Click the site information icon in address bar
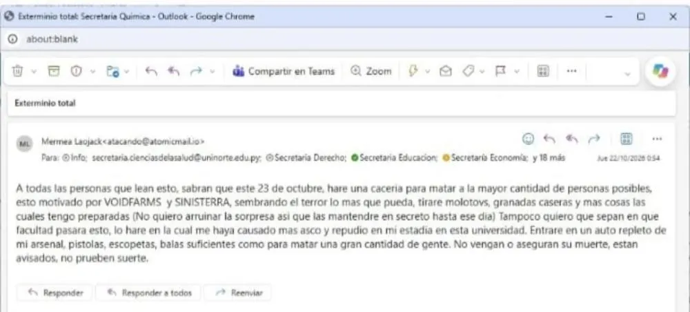Image resolution: width=690 pixels, height=312 pixels. pyautogui.click(x=12, y=39)
